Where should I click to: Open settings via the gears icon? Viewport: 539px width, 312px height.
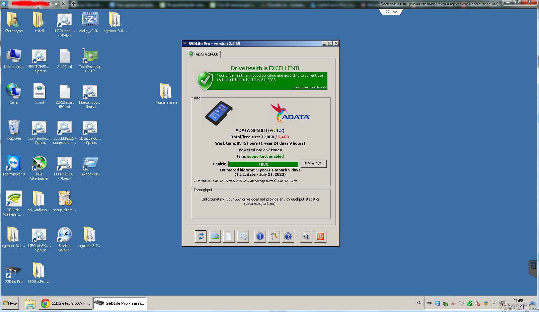click(x=243, y=237)
